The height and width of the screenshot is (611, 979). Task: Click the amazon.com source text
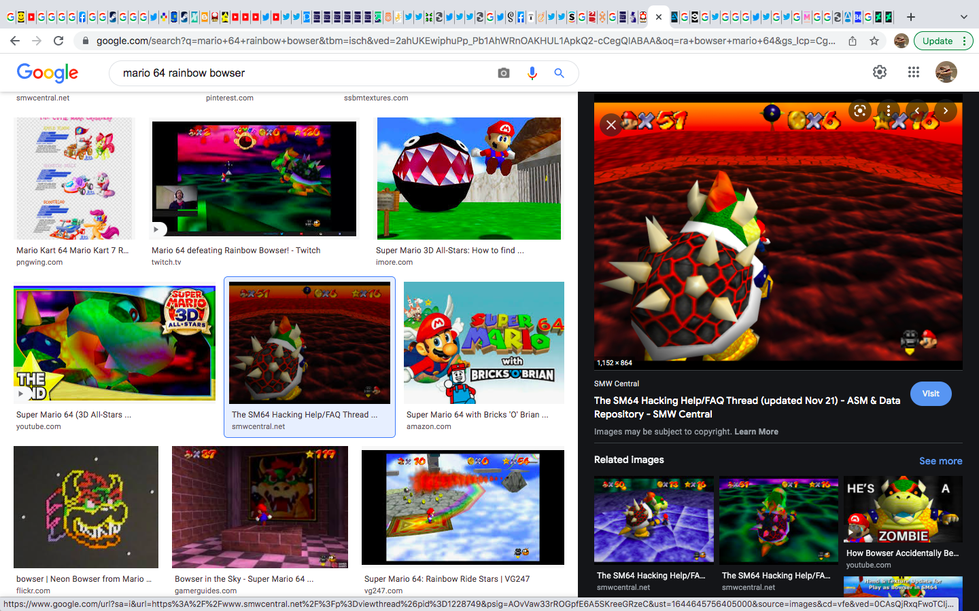[429, 426]
